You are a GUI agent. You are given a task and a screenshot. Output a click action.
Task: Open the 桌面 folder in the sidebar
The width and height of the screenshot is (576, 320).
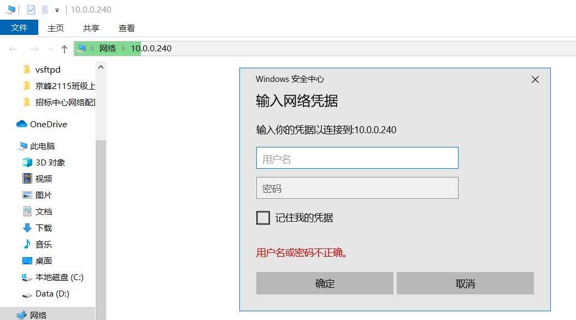[44, 260]
